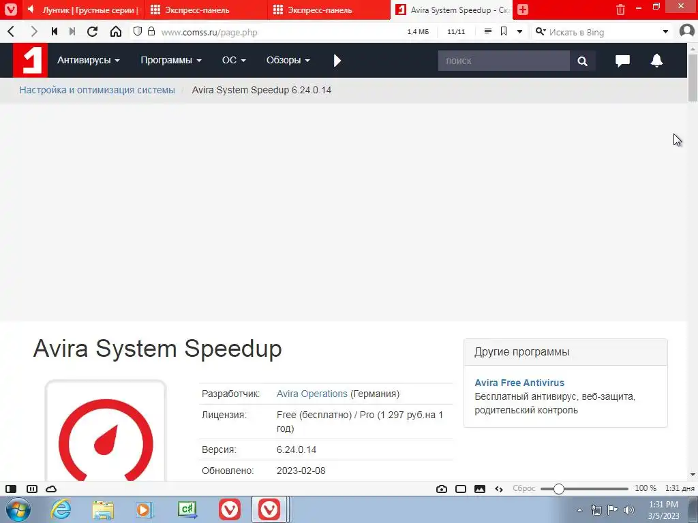Open the closed tabs trash can
The width and height of the screenshot is (698, 523).
(x=620, y=10)
